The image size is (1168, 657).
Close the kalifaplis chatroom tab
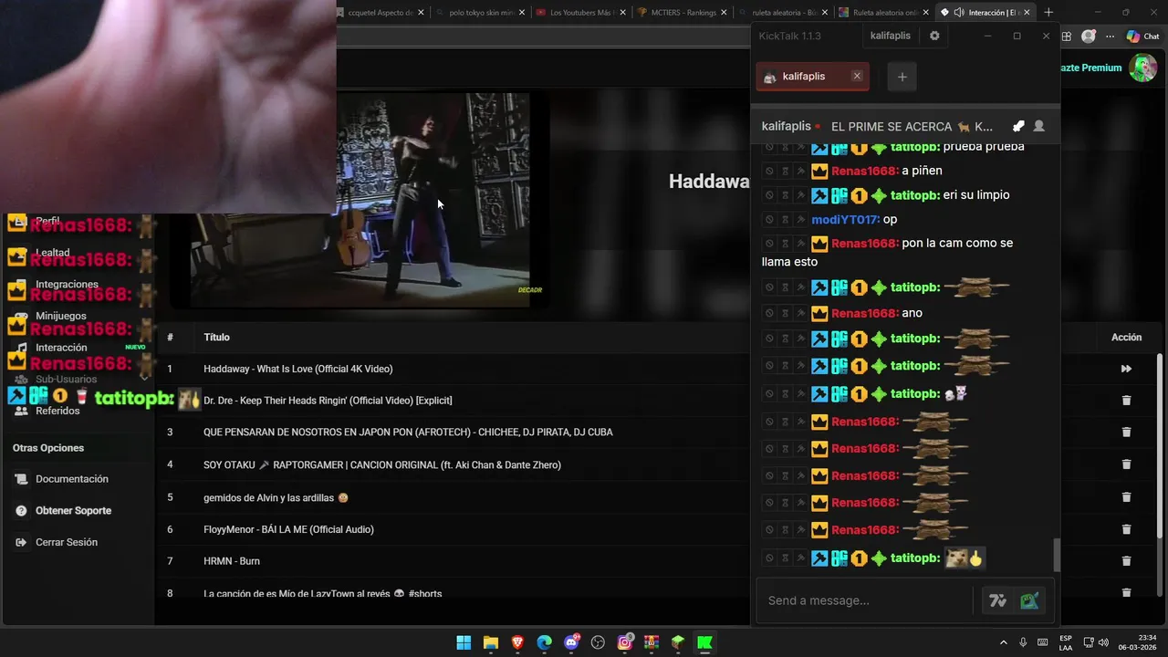click(x=857, y=76)
